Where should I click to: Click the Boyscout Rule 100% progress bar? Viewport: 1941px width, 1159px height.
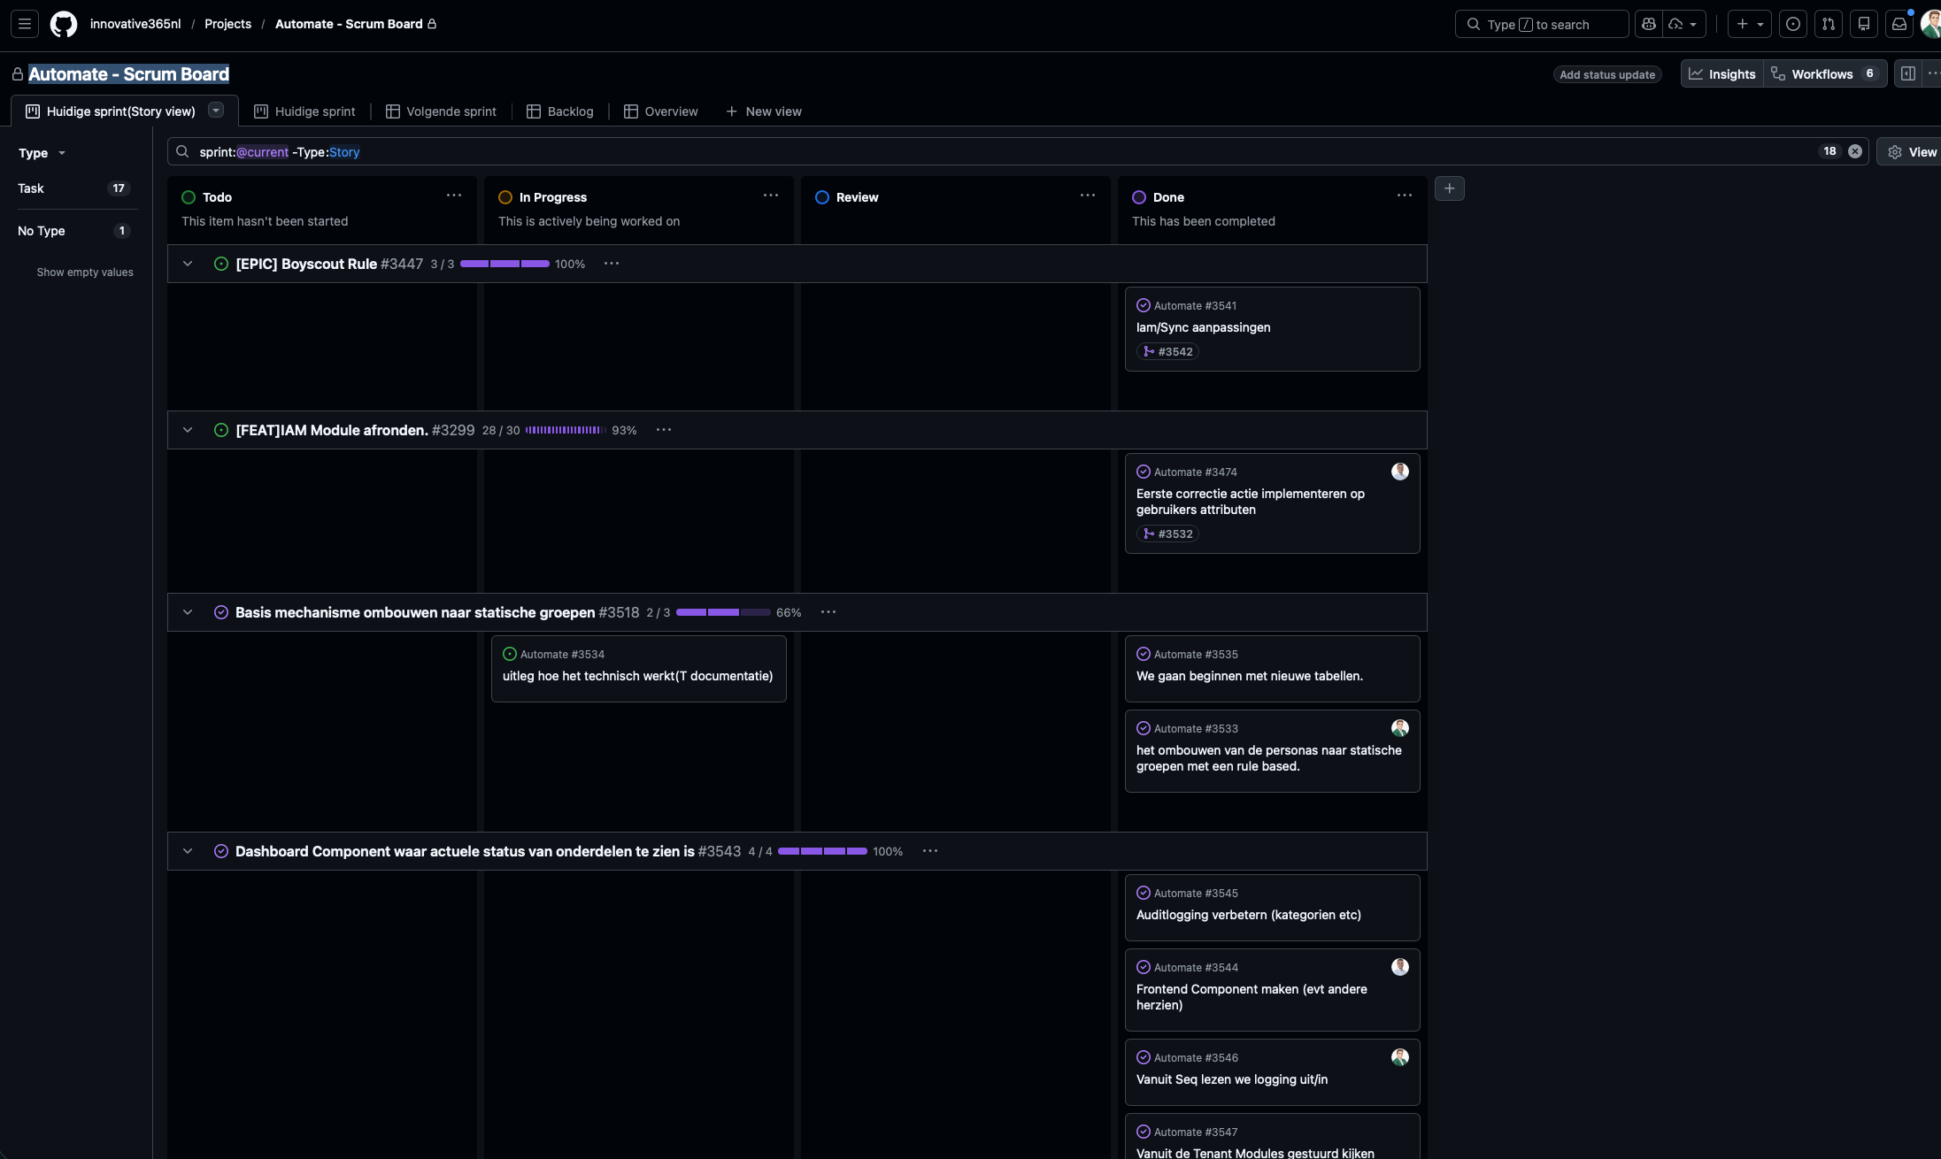point(505,264)
